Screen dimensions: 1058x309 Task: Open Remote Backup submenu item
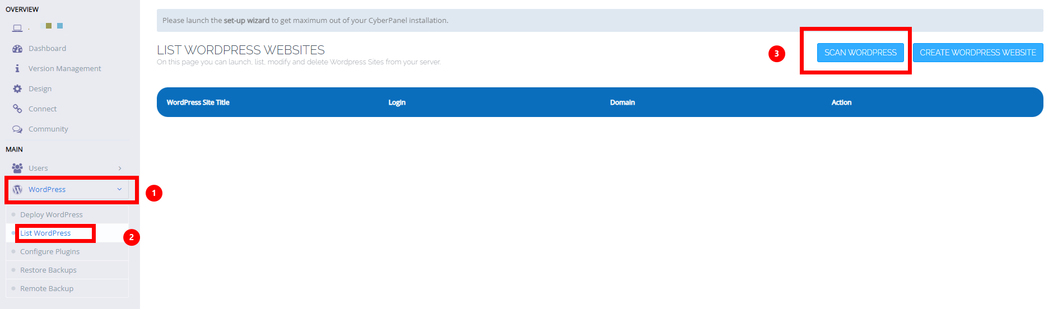46,288
